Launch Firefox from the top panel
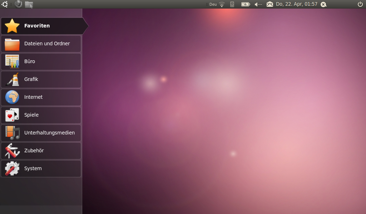366x214 pixels. point(19,4)
